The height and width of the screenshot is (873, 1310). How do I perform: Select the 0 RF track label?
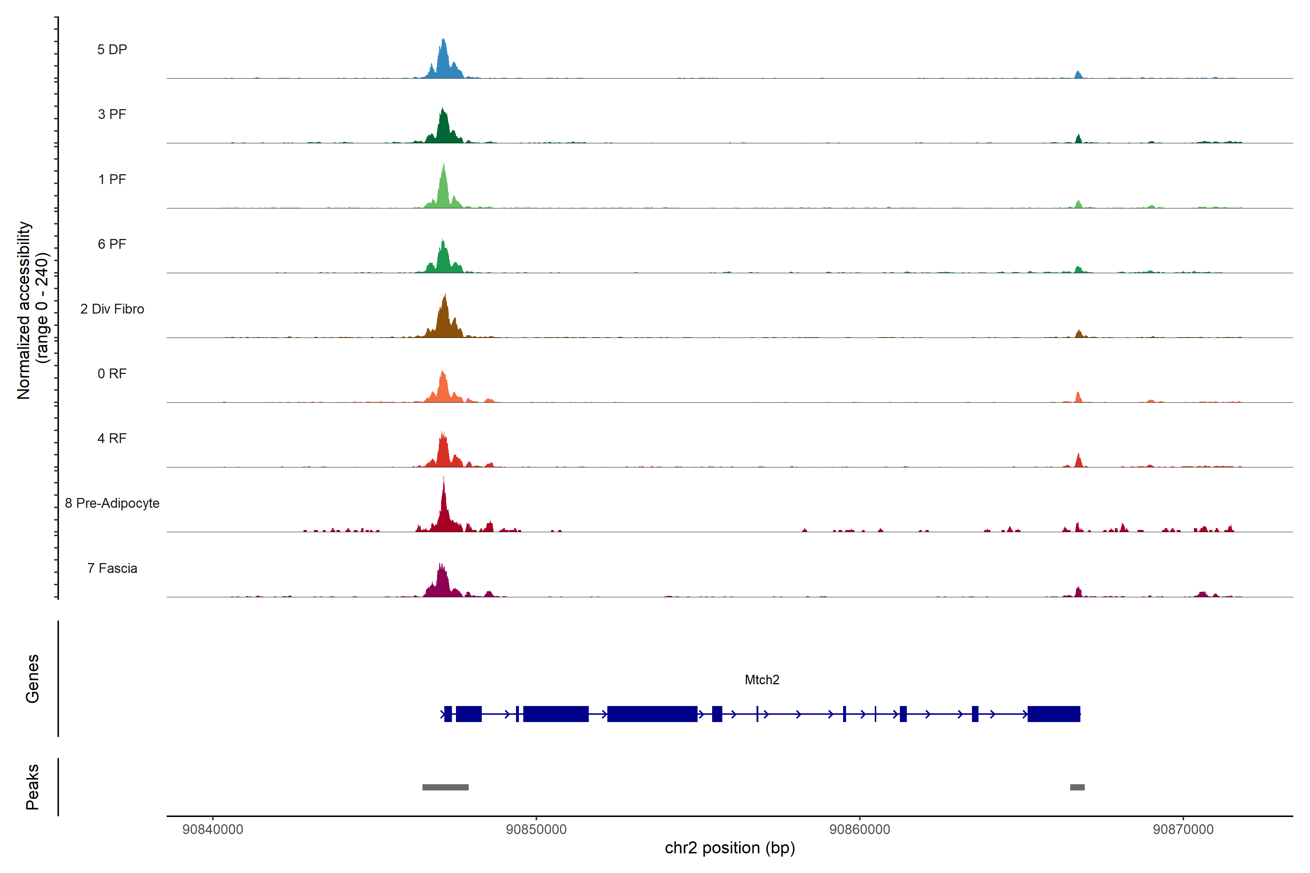pos(112,374)
